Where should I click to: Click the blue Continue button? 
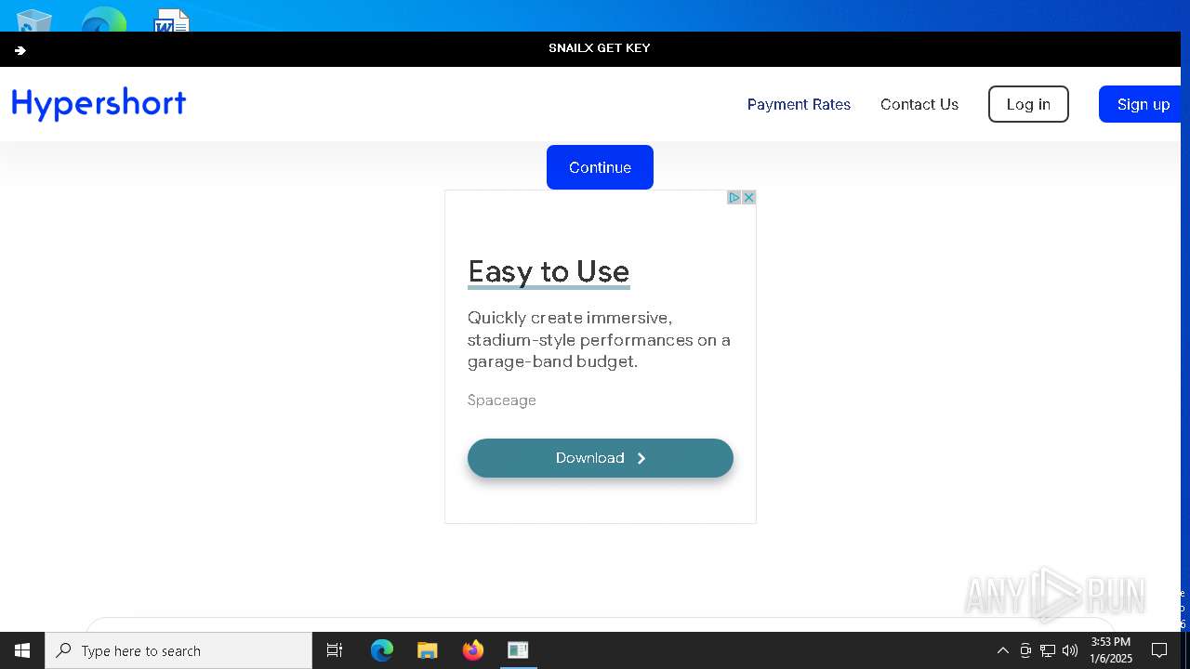(600, 167)
